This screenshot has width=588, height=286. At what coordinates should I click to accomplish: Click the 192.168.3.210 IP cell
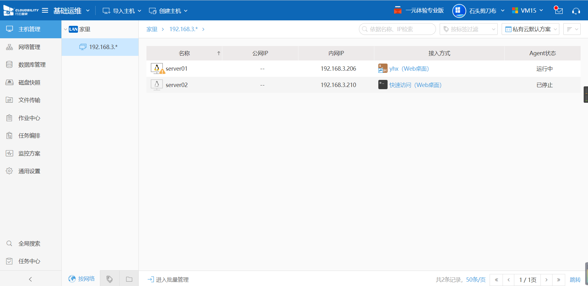(x=338, y=85)
